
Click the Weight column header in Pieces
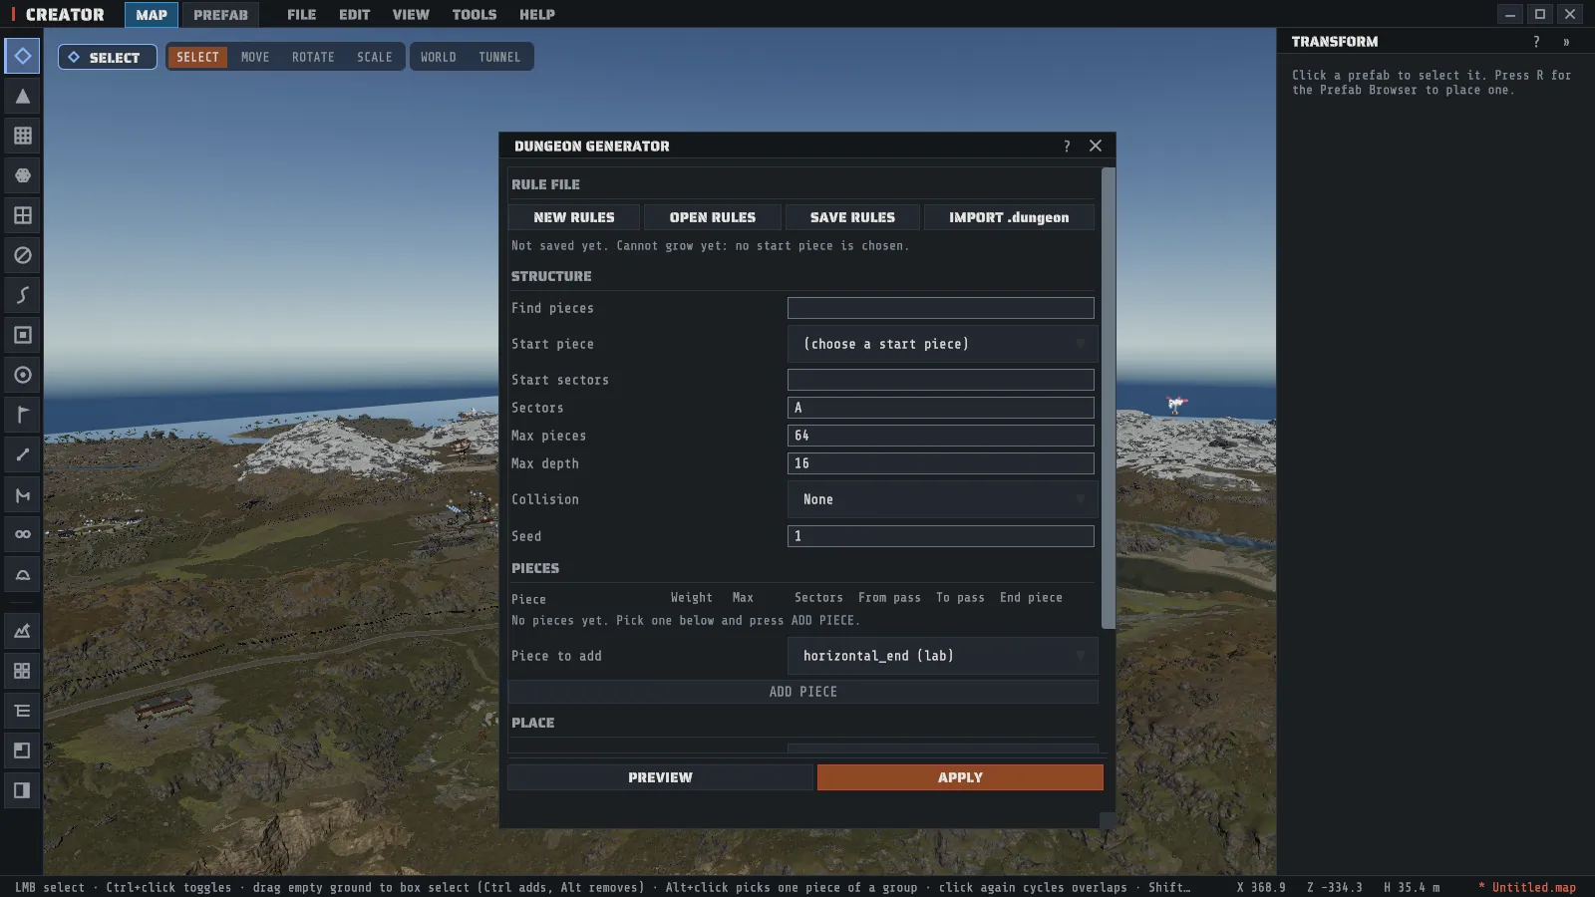coord(692,598)
